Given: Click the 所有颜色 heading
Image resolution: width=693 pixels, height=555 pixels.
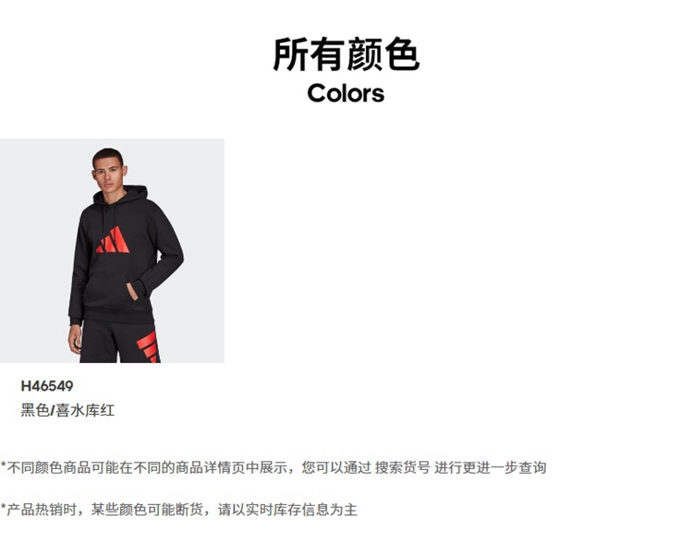Looking at the screenshot, I should click(x=346, y=54).
